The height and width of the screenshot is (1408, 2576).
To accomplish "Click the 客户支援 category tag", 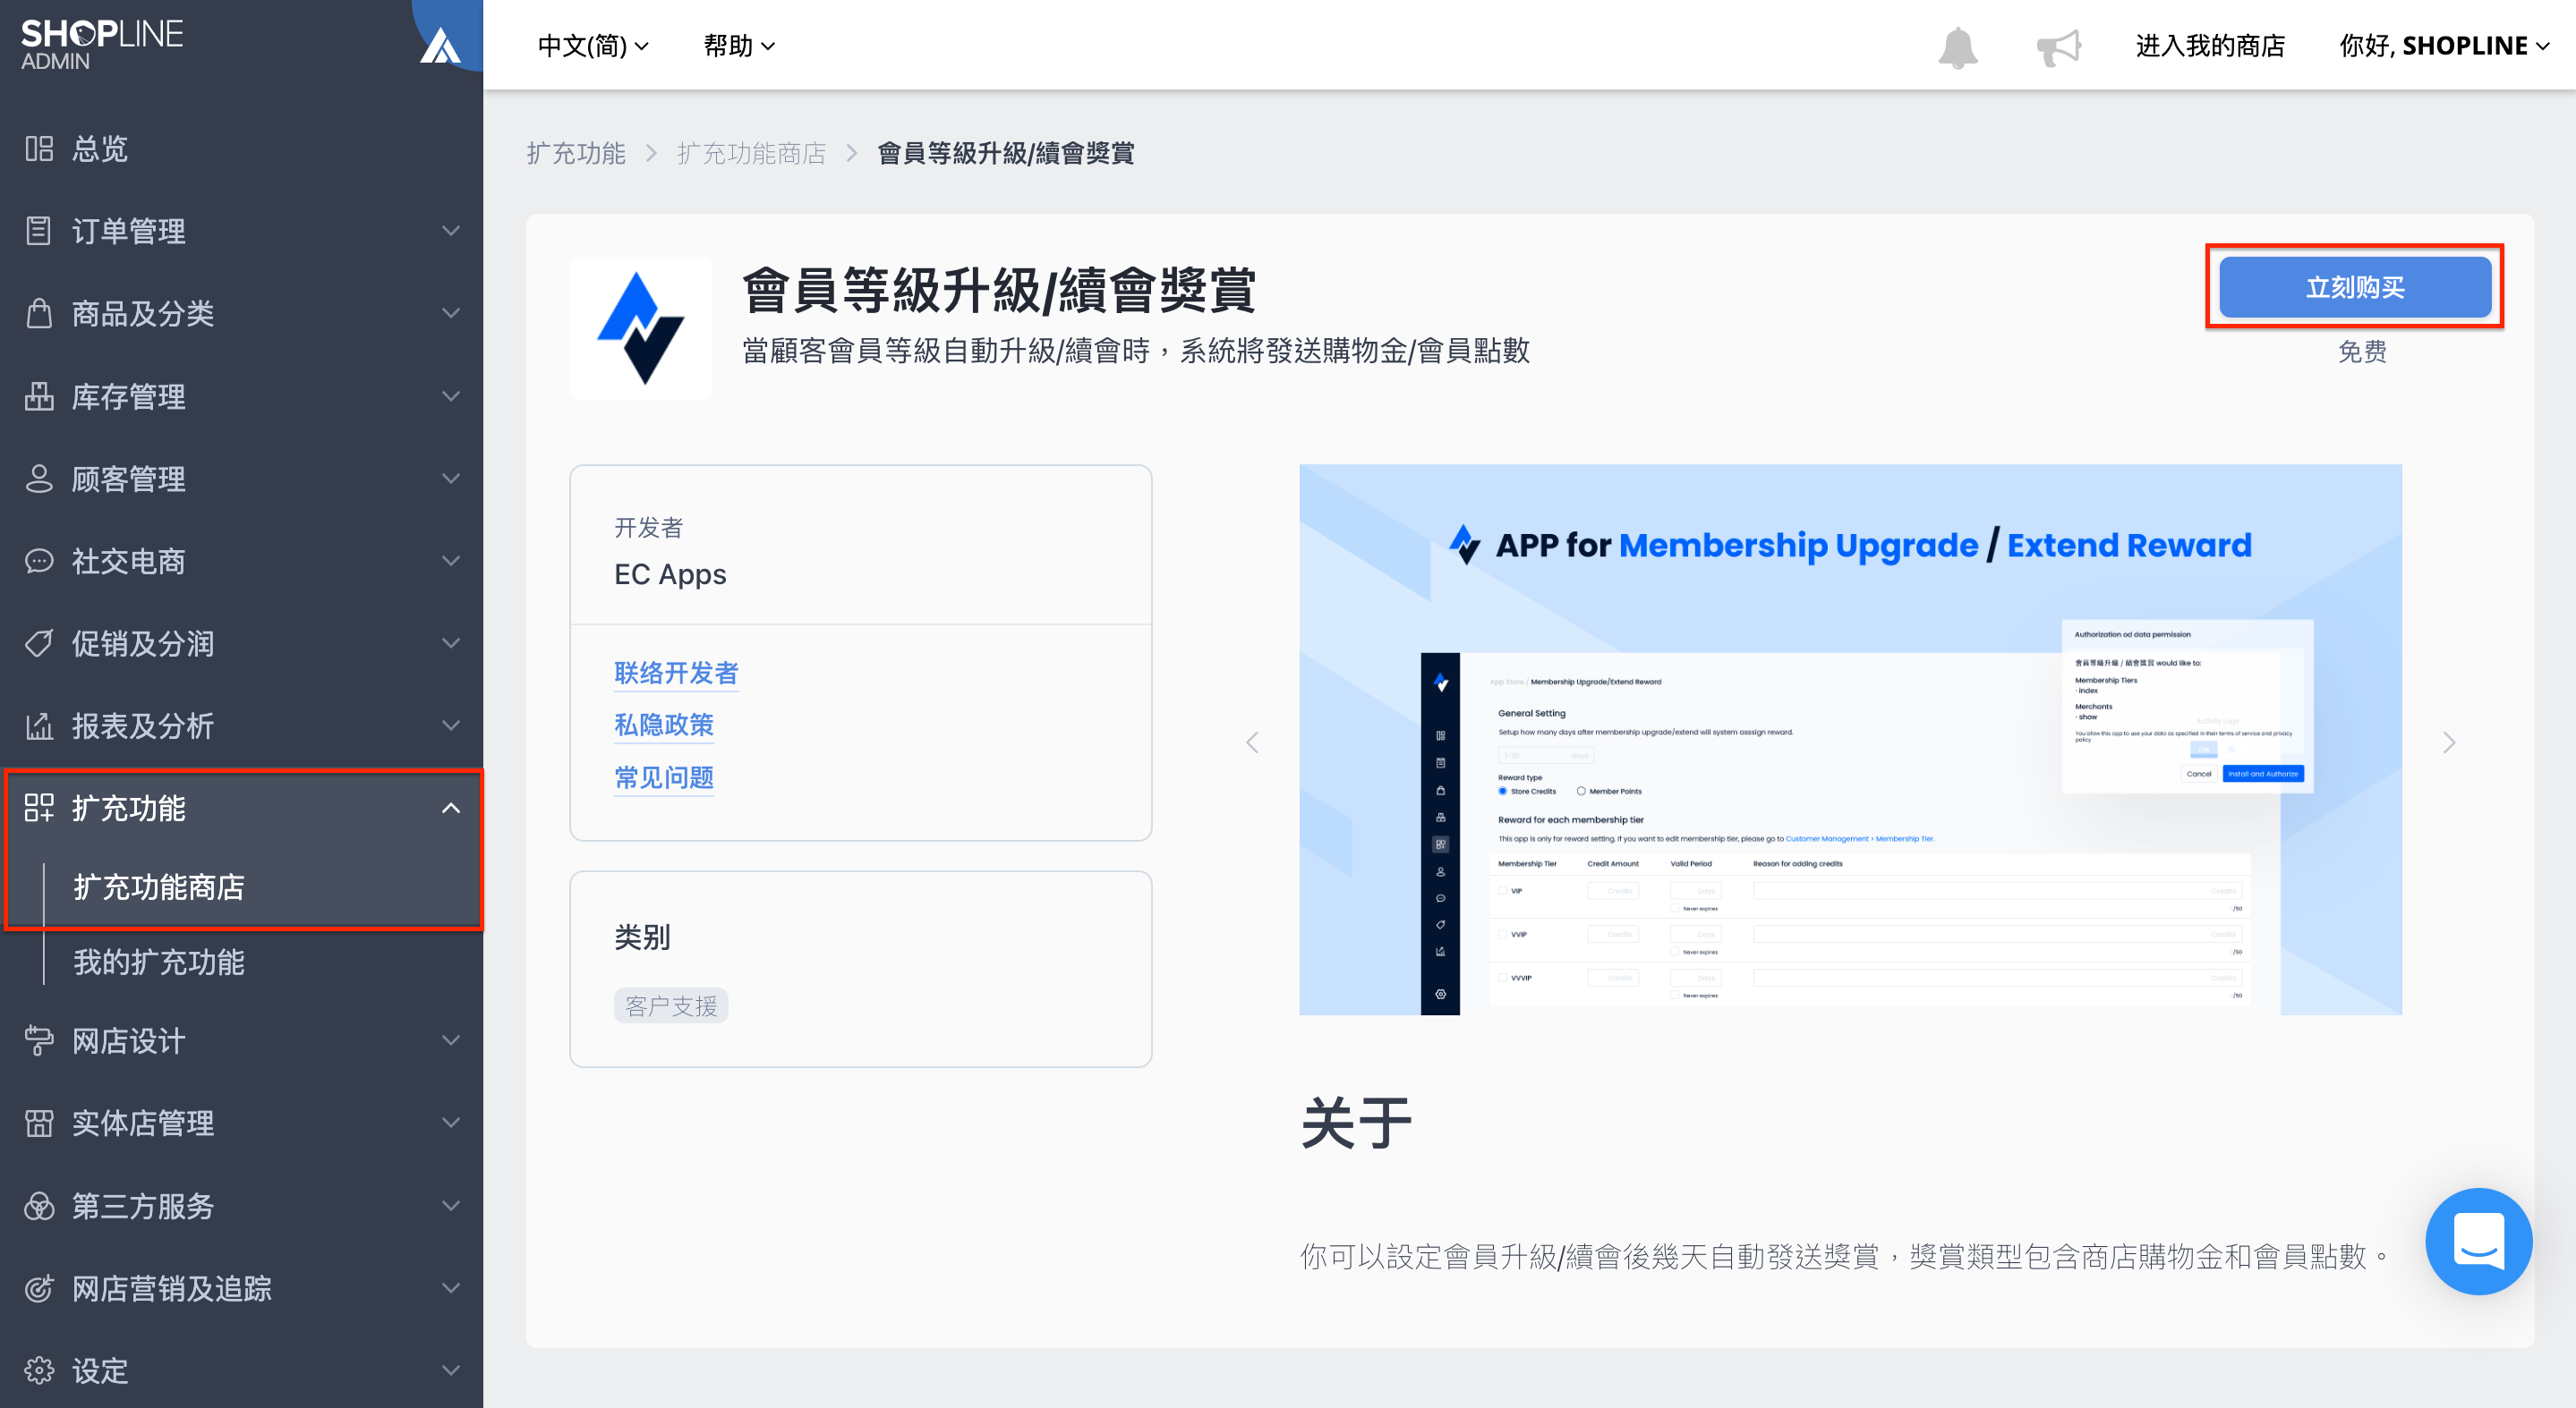I will [x=671, y=1005].
